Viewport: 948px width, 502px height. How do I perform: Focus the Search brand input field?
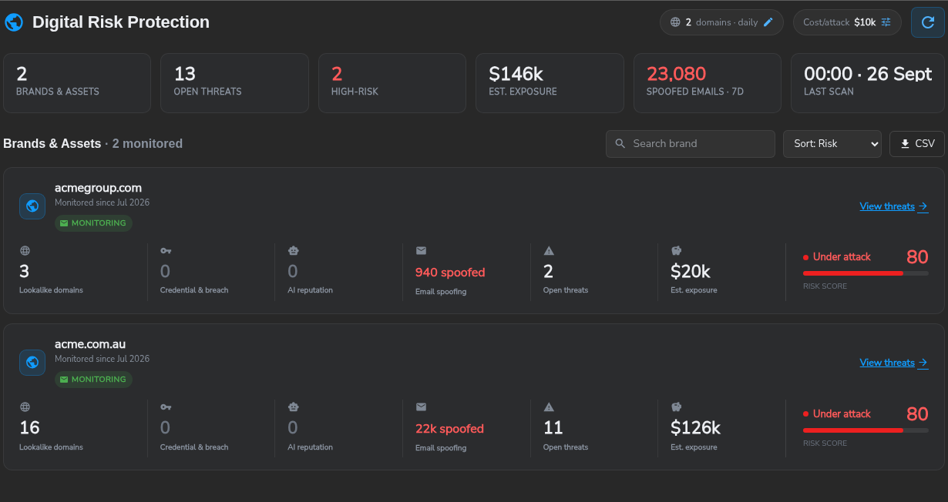pos(691,144)
